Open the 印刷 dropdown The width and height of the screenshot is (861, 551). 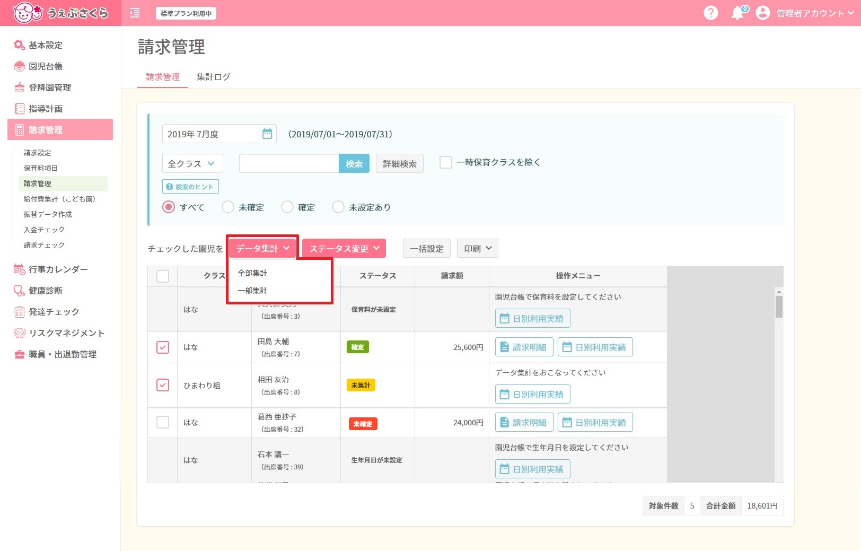click(478, 248)
